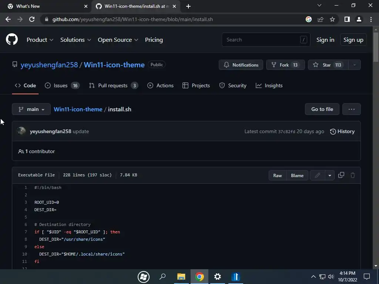Open the main branch selector
The image size is (379, 284).
click(31, 109)
